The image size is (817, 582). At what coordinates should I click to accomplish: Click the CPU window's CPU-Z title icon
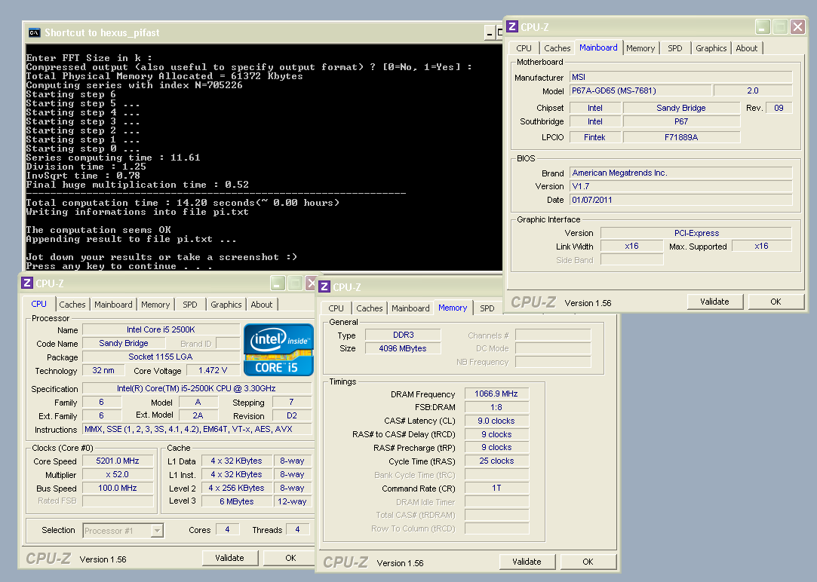tap(26, 283)
